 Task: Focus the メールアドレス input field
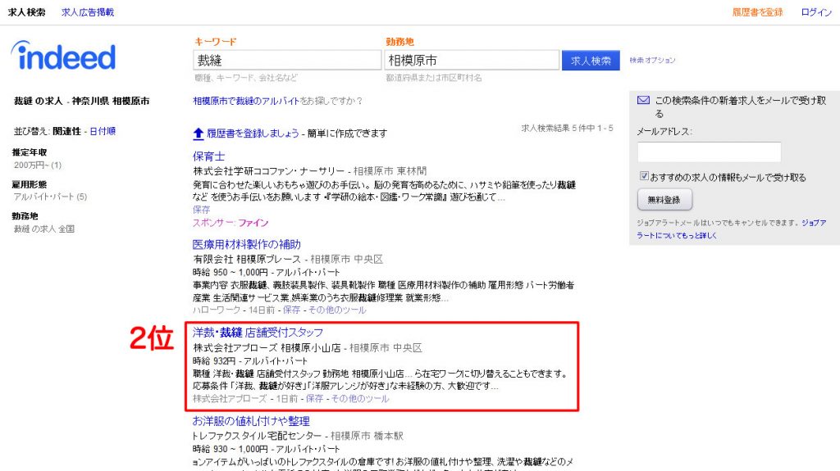(709, 152)
